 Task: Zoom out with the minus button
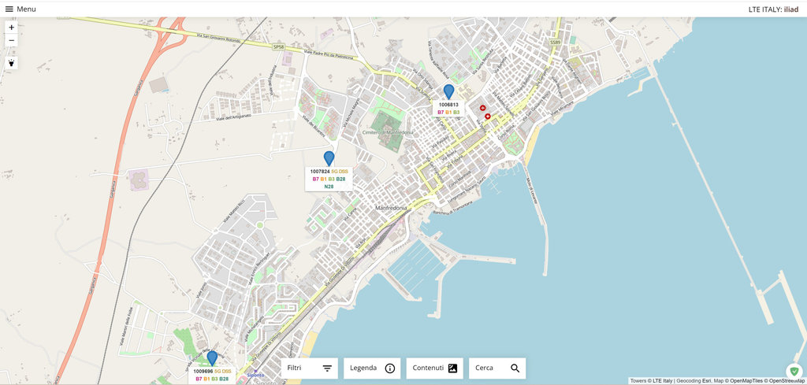[11, 40]
